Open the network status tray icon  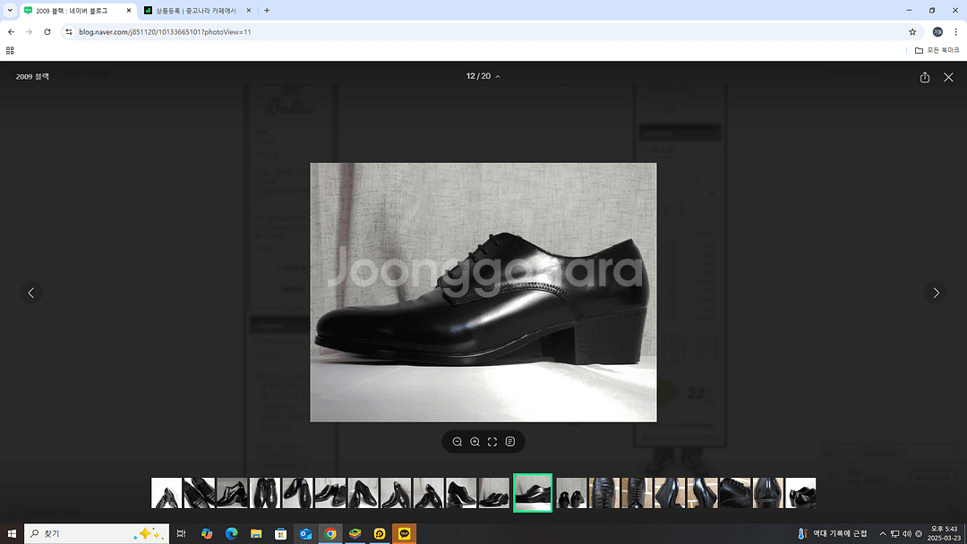coord(894,533)
